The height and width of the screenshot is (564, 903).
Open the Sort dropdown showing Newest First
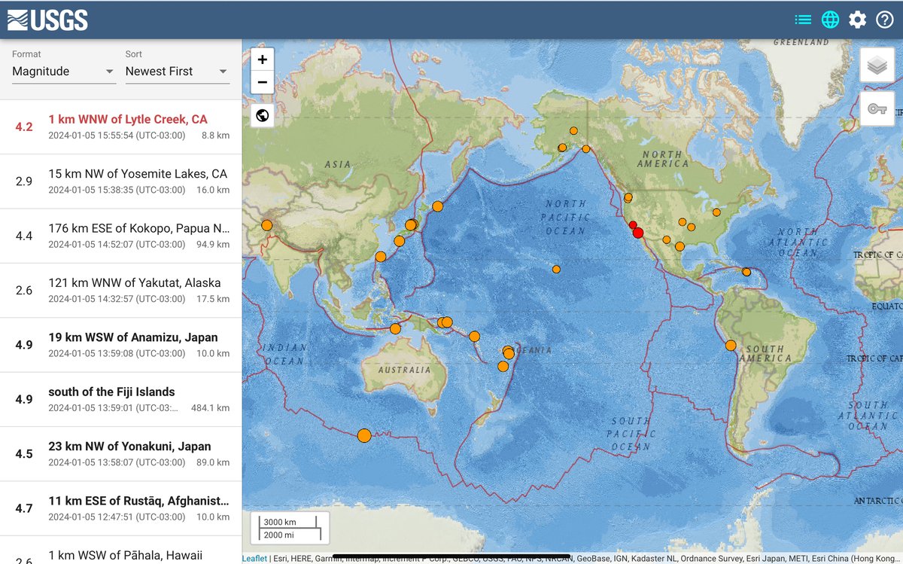click(x=178, y=72)
